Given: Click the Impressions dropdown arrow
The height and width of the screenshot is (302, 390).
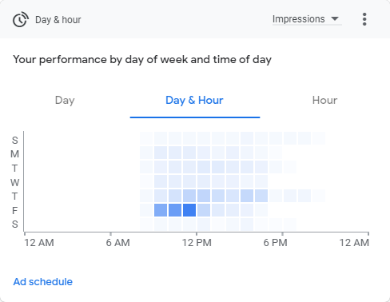Looking at the screenshot, I should point(335,19).
